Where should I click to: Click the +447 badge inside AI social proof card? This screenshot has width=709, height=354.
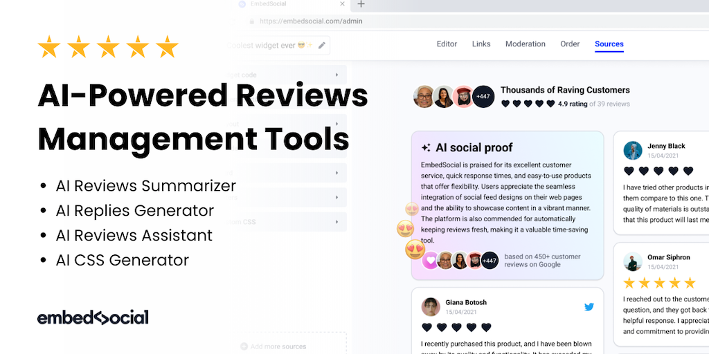(490, 261)
